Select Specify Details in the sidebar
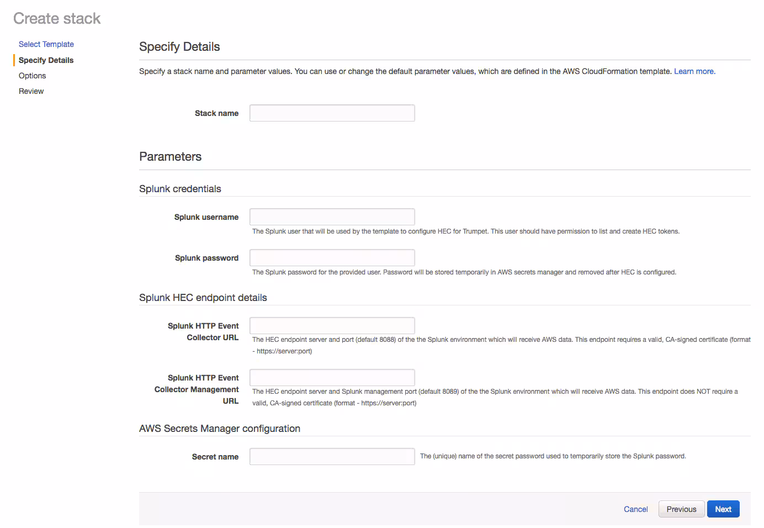Screen dimensions: 764x528 [46, 60]
